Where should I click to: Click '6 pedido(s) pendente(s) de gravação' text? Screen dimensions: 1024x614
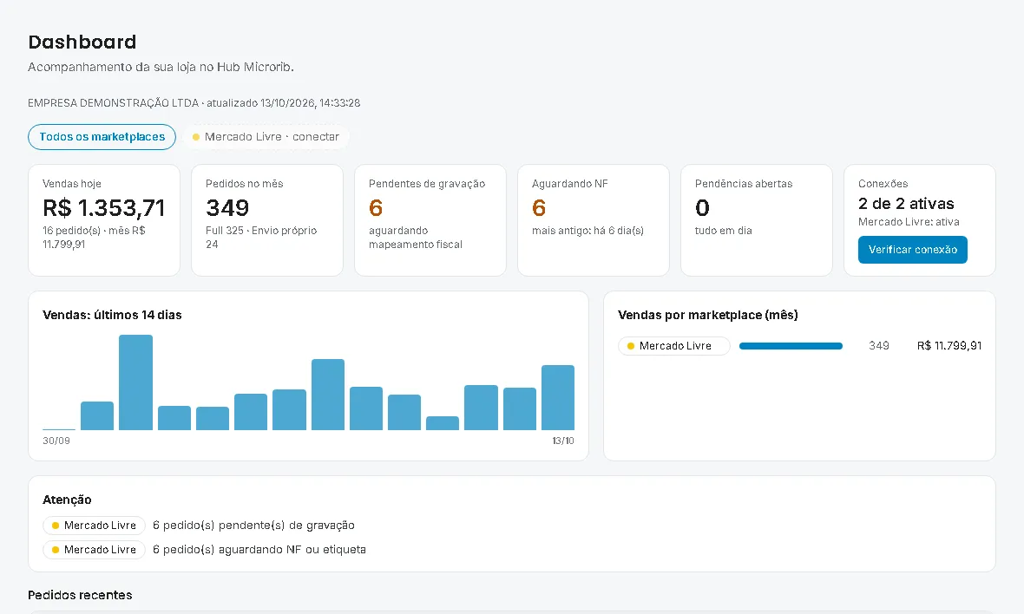pos(253,526)
